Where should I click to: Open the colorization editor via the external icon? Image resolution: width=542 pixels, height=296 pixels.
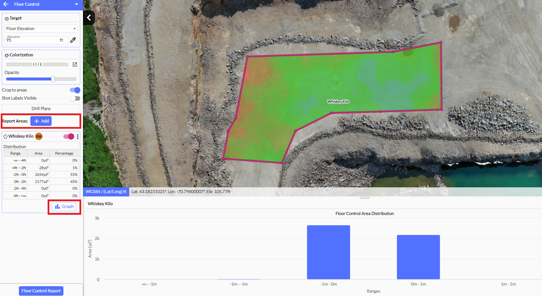pos(75,64)
